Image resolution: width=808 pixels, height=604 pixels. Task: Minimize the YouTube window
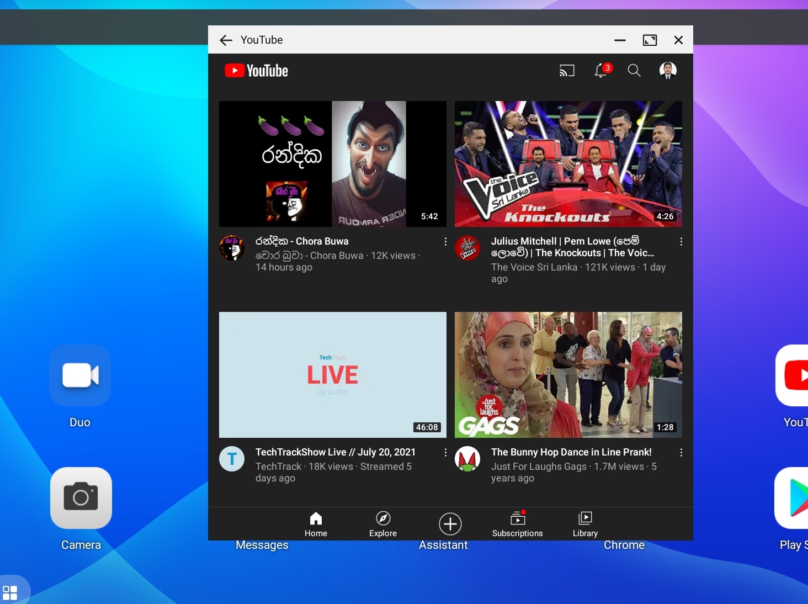(620, 40)
